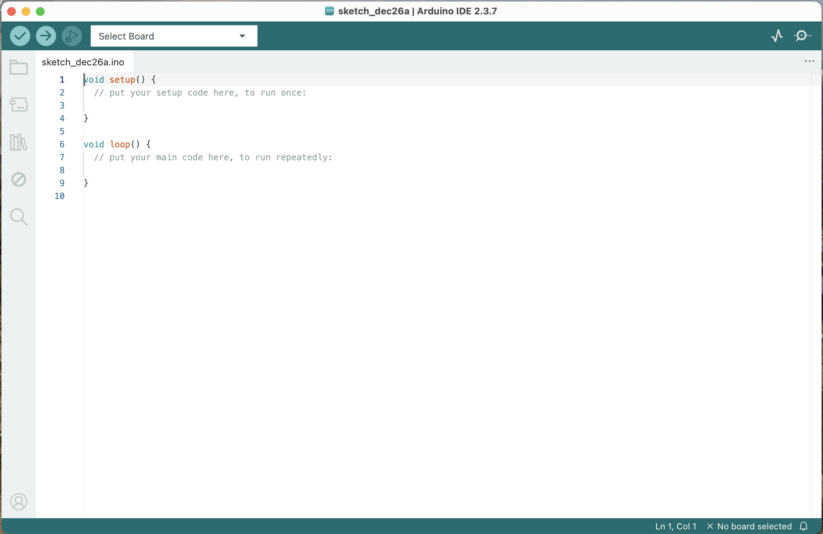Open the three-dots tab options menu

809,61
